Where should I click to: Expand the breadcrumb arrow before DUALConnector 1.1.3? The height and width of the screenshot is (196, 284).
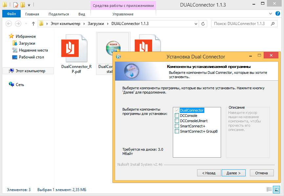pyautogui.click(x=108, y=24)
